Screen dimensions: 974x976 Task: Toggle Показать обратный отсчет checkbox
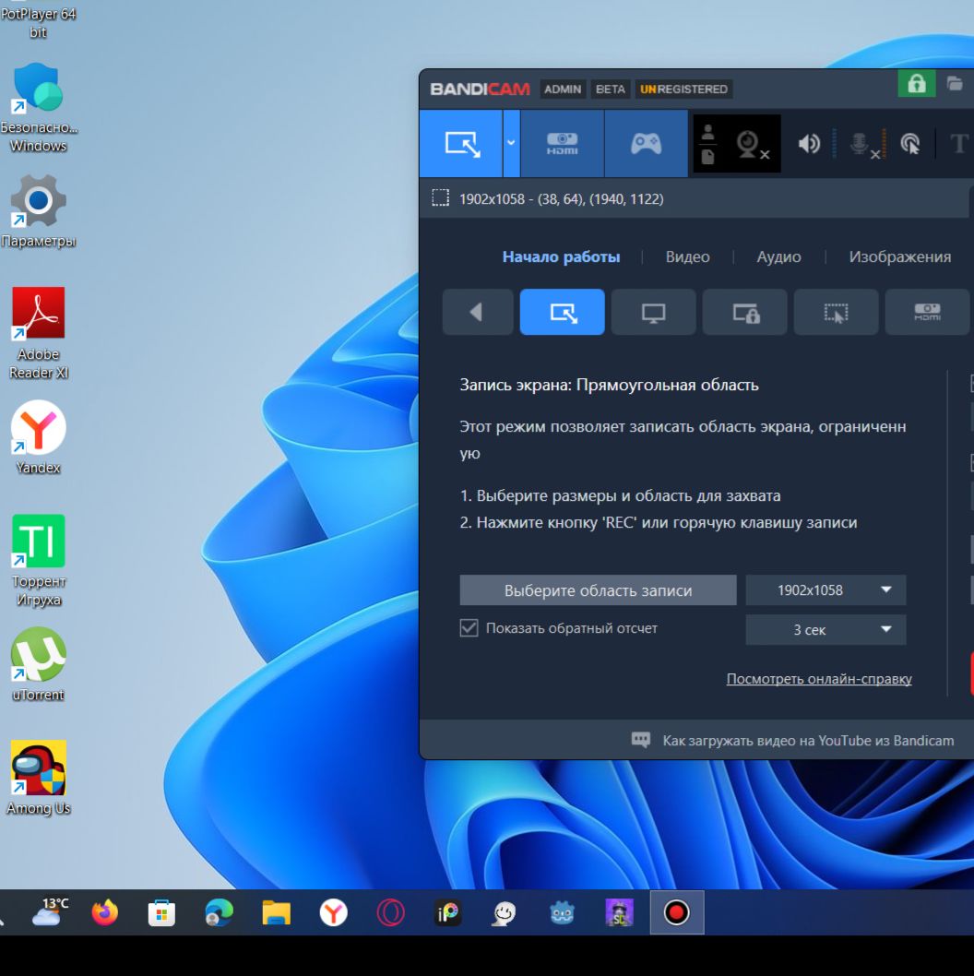point(469,628)
